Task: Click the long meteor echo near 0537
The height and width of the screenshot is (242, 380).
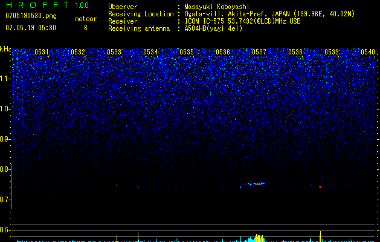Action: tap(255, 184)
